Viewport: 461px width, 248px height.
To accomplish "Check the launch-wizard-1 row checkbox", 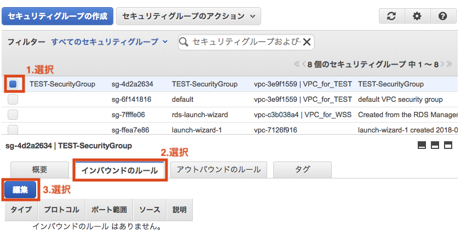I will (13, 129).
